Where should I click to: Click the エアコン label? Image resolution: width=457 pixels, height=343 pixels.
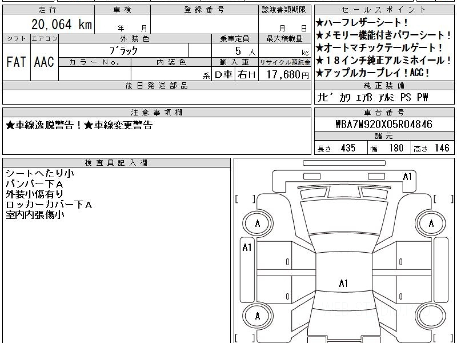coord(45,38)
